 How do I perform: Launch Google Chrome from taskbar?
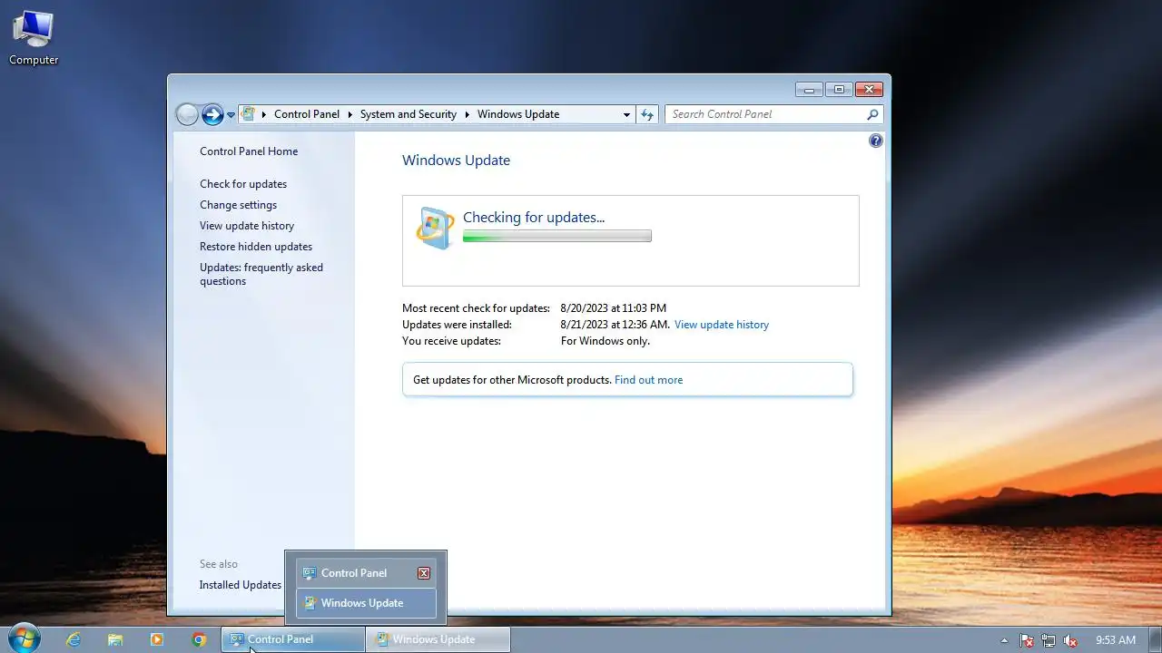pos(199,639)
